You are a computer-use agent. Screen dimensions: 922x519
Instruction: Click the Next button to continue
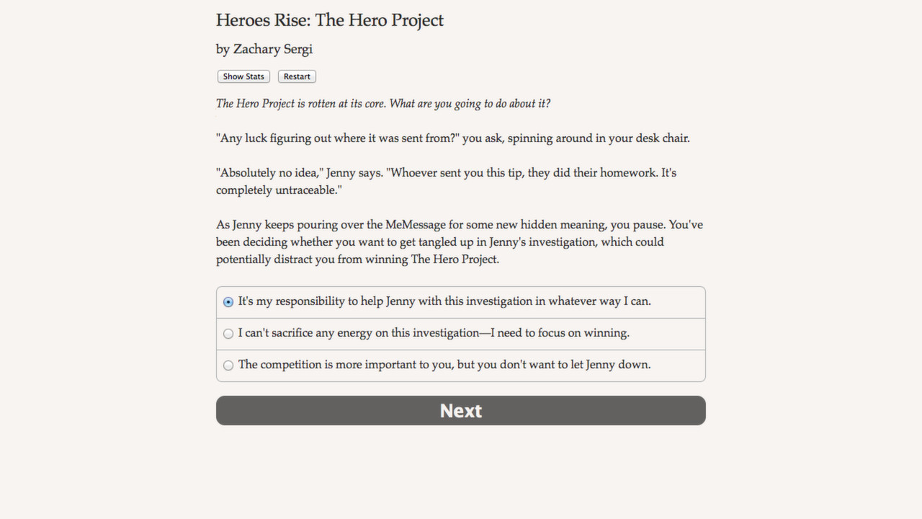click(460, 410)
